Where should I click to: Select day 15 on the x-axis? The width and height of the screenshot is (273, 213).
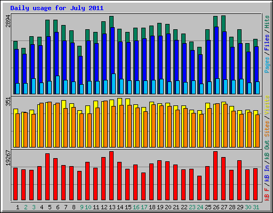pos(128,207)
